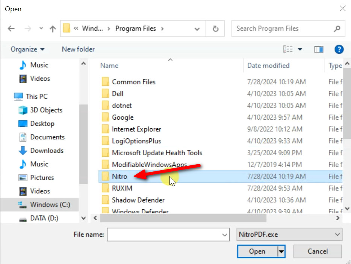This screenshot has height=264, width=351.
Task: Click the New folder button
Action: tap(78, 49)
